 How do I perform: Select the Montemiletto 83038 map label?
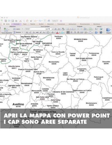(x=54, y=63)
